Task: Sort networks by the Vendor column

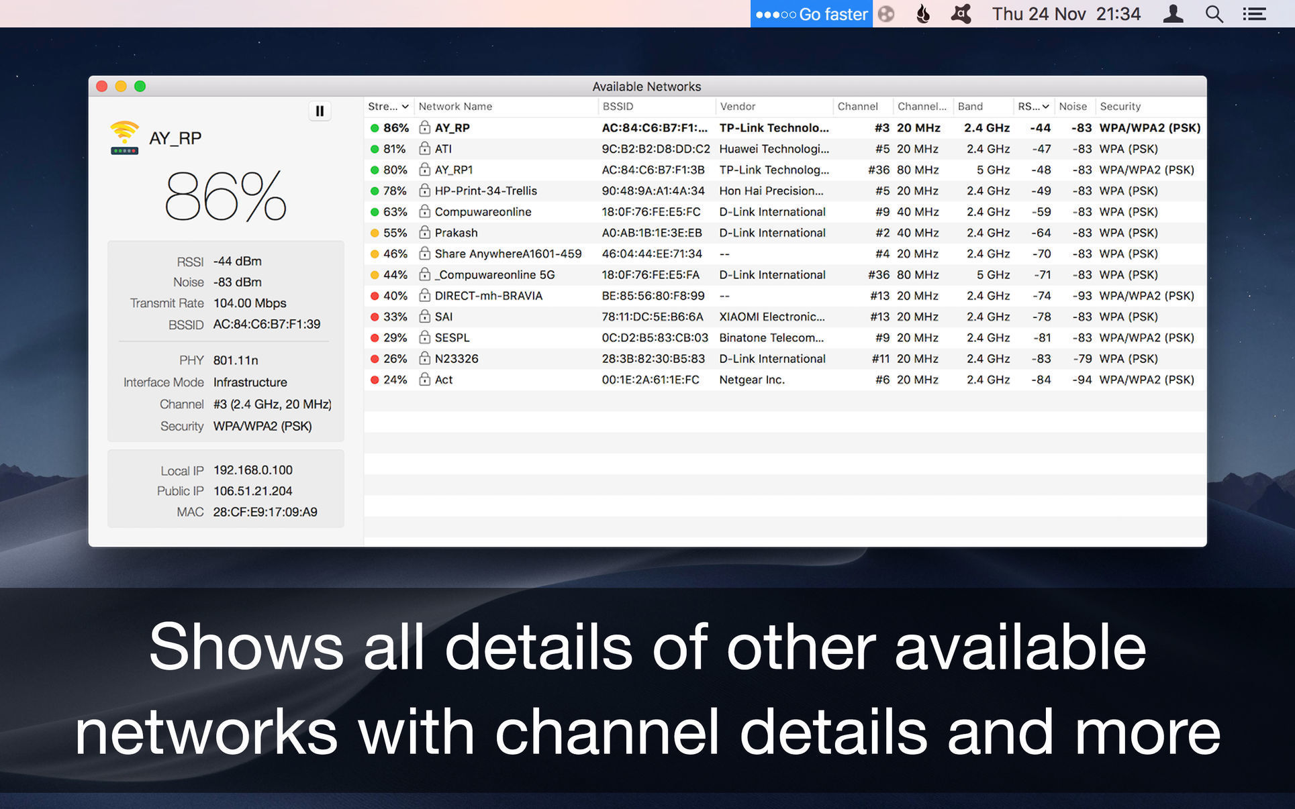Action: click(x=738, y=106)
